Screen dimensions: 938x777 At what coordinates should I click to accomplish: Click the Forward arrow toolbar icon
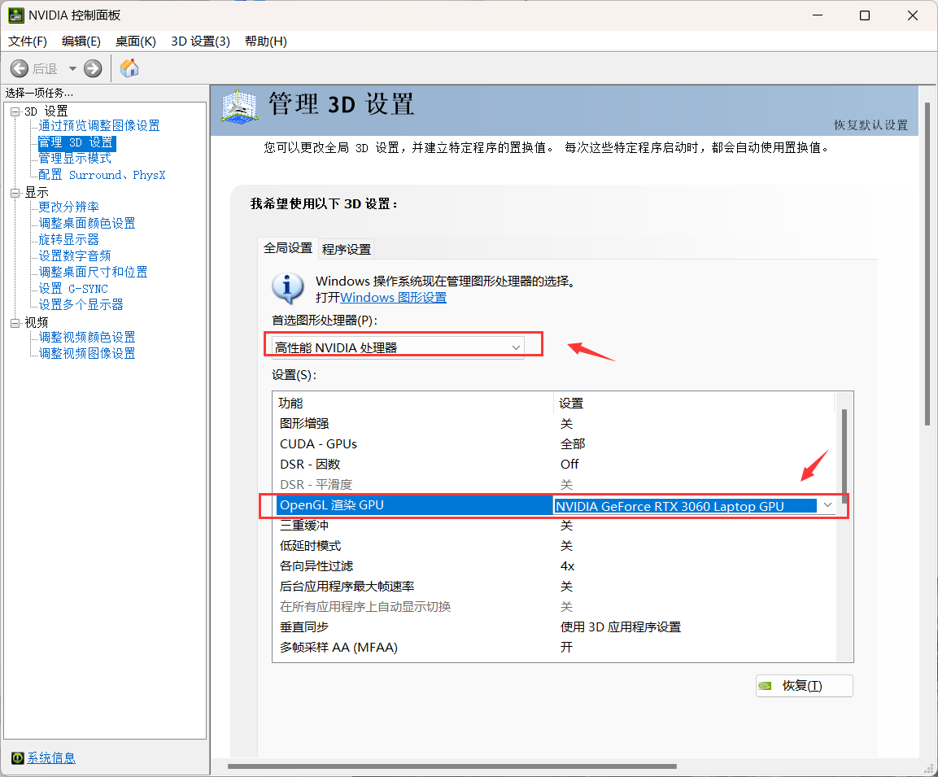click(93, 68)
